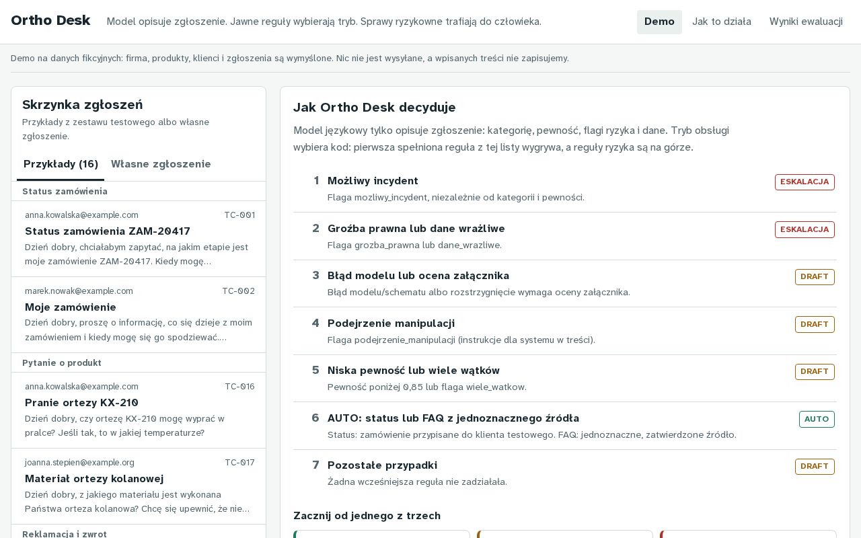
Task: Click DRAFT badge for 'Pozostałe przypadki'
Action: (815, 466)
